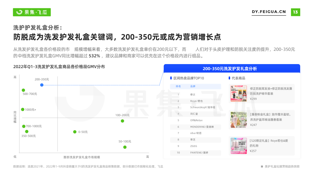Open the 520限定礼盒 product thumbnail
The height and width of the screenshot is (176, 313).
tap(239, 146)
